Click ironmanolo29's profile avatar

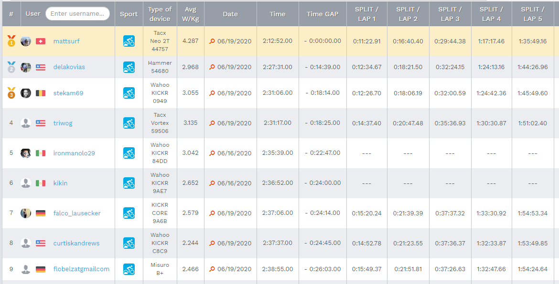[26, 153]
